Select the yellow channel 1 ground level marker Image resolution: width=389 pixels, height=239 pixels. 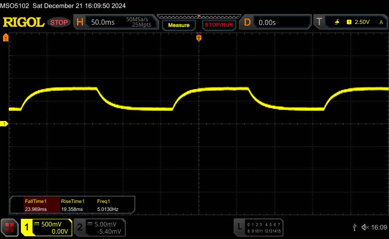tap(5, 124)
